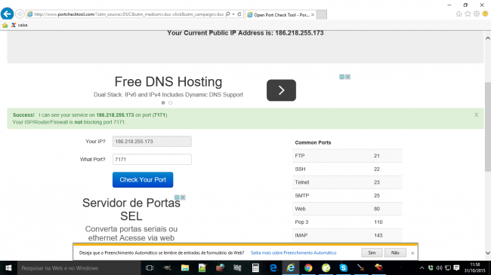Viewport: 491px width, 275px height.
Task: Open Google Chrome from taskbar
Action: pyautogui.click(x=308, y=267)
